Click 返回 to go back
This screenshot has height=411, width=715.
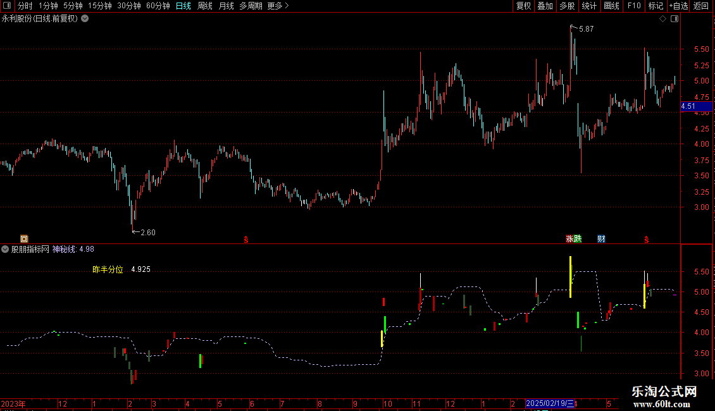point(701,6)
